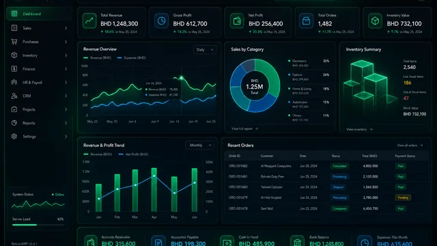The width and height of the screenshot is (437, 246).
Task: Click the Inventory box icon in sidebar
Action: coord(14,55)
